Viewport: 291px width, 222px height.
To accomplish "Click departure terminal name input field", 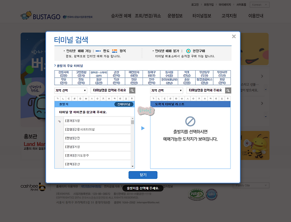I will coord(110,90).
